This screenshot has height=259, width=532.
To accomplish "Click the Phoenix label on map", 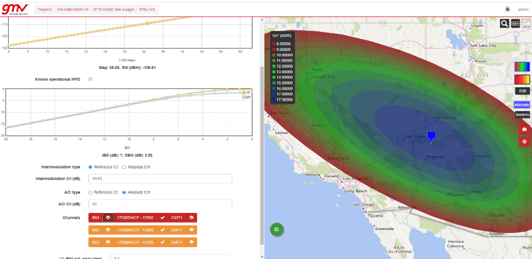I will [x=456, y=194].
